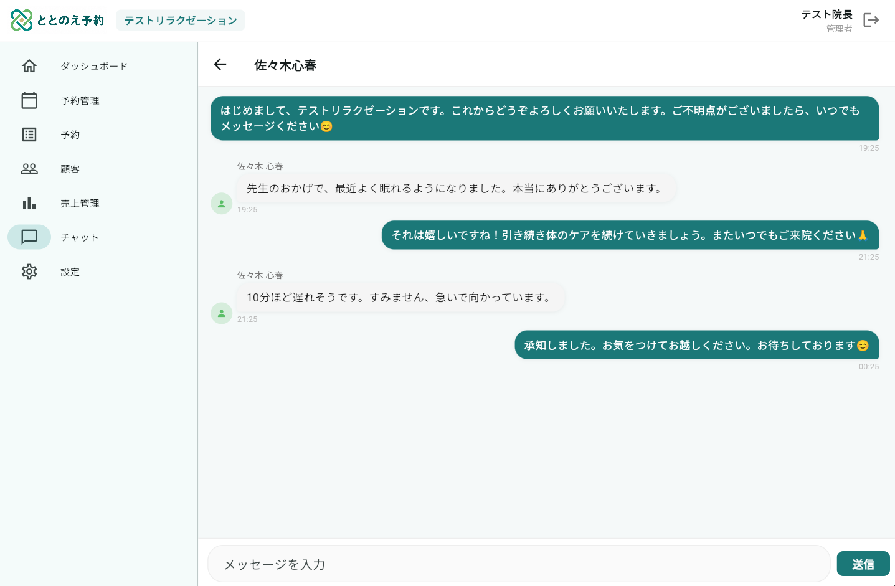Go to the 売上管理 section
This screenshot has height=586, width=895.
80,203
